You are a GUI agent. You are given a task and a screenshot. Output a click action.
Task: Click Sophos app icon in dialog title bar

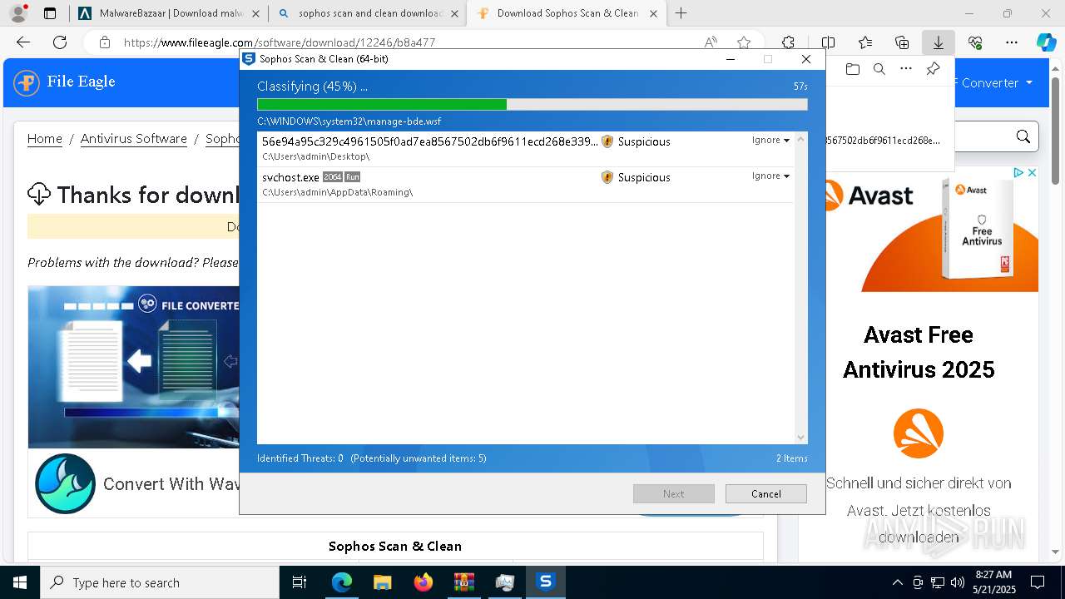(249, 59)
